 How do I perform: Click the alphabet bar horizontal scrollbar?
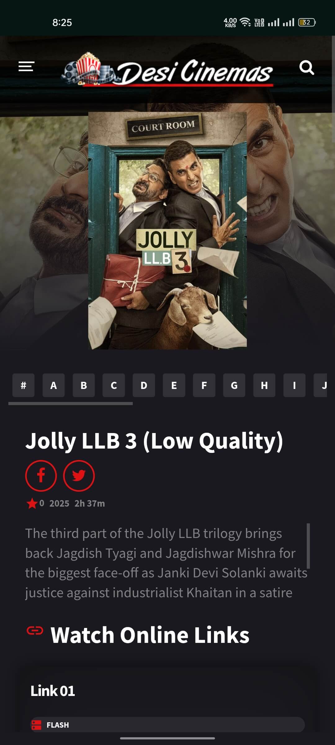(70, 404)
